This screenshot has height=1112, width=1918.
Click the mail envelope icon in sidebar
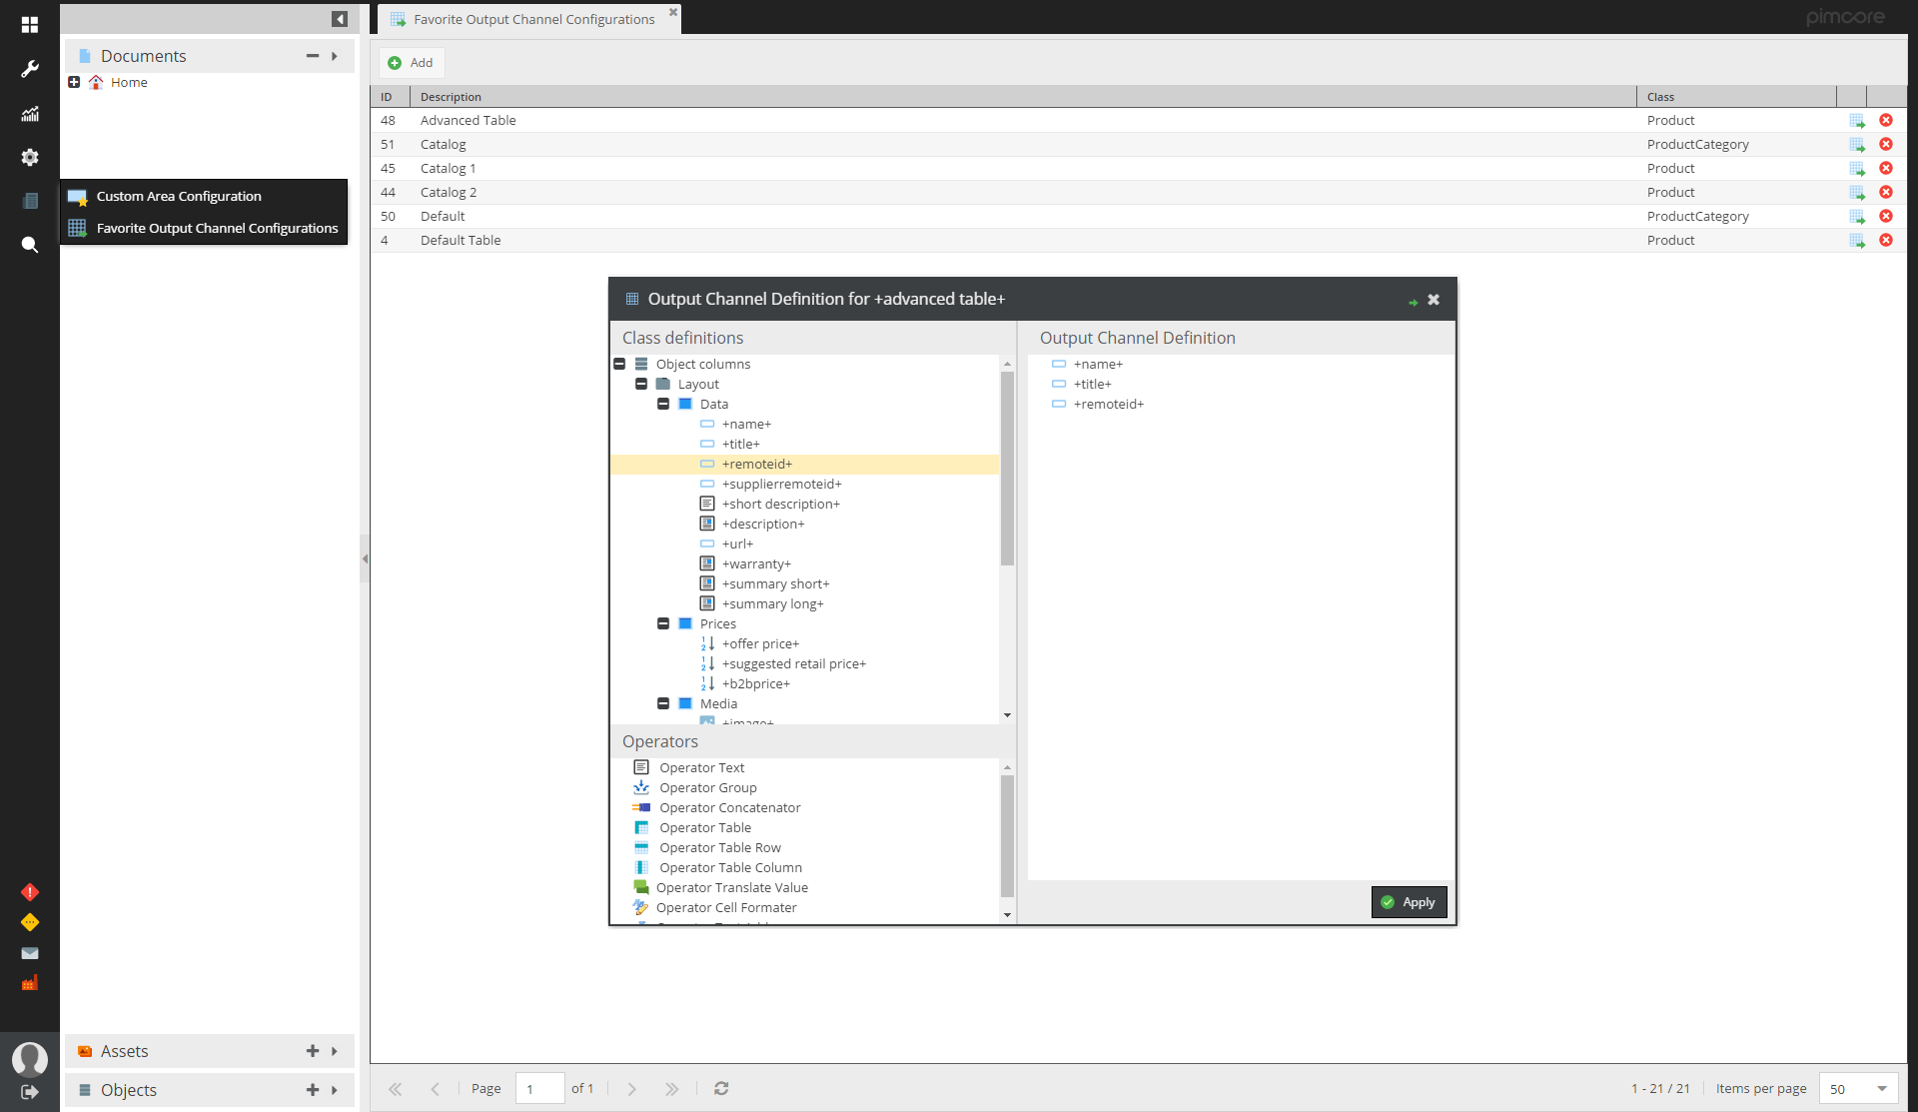pos(30,953)
